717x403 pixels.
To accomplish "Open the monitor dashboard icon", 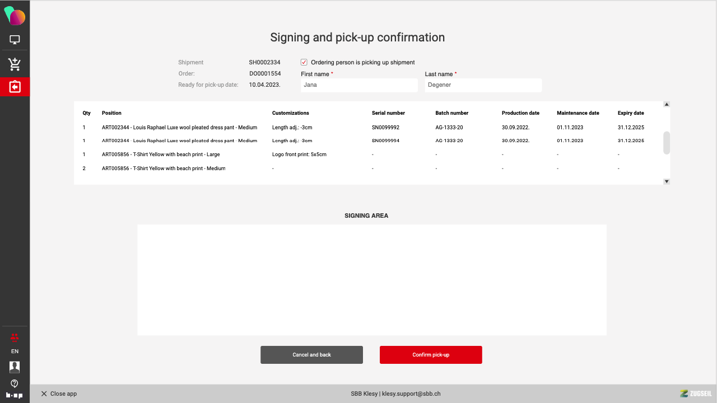I will click(x=15, y=40).
